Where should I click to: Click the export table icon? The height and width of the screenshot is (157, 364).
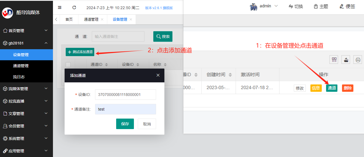coord(346,60)
